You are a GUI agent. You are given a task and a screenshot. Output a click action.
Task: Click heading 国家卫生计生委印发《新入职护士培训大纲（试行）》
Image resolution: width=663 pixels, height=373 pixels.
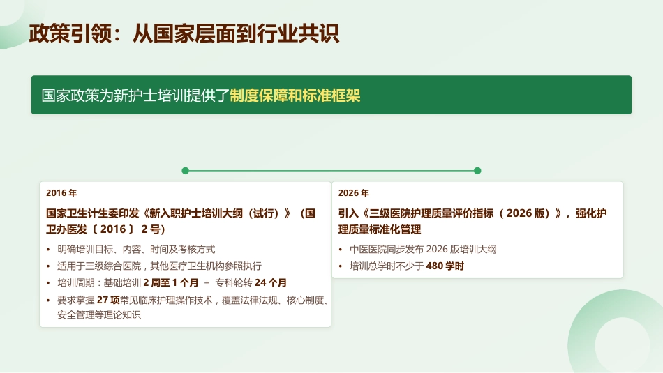[168, 213]
